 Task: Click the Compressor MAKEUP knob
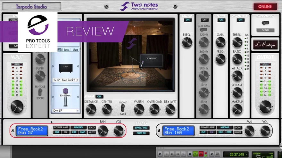coord(237,109)
